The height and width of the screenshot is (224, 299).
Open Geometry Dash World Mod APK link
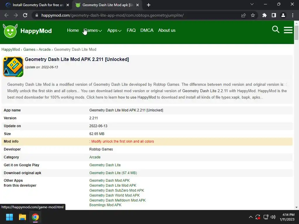114,195
